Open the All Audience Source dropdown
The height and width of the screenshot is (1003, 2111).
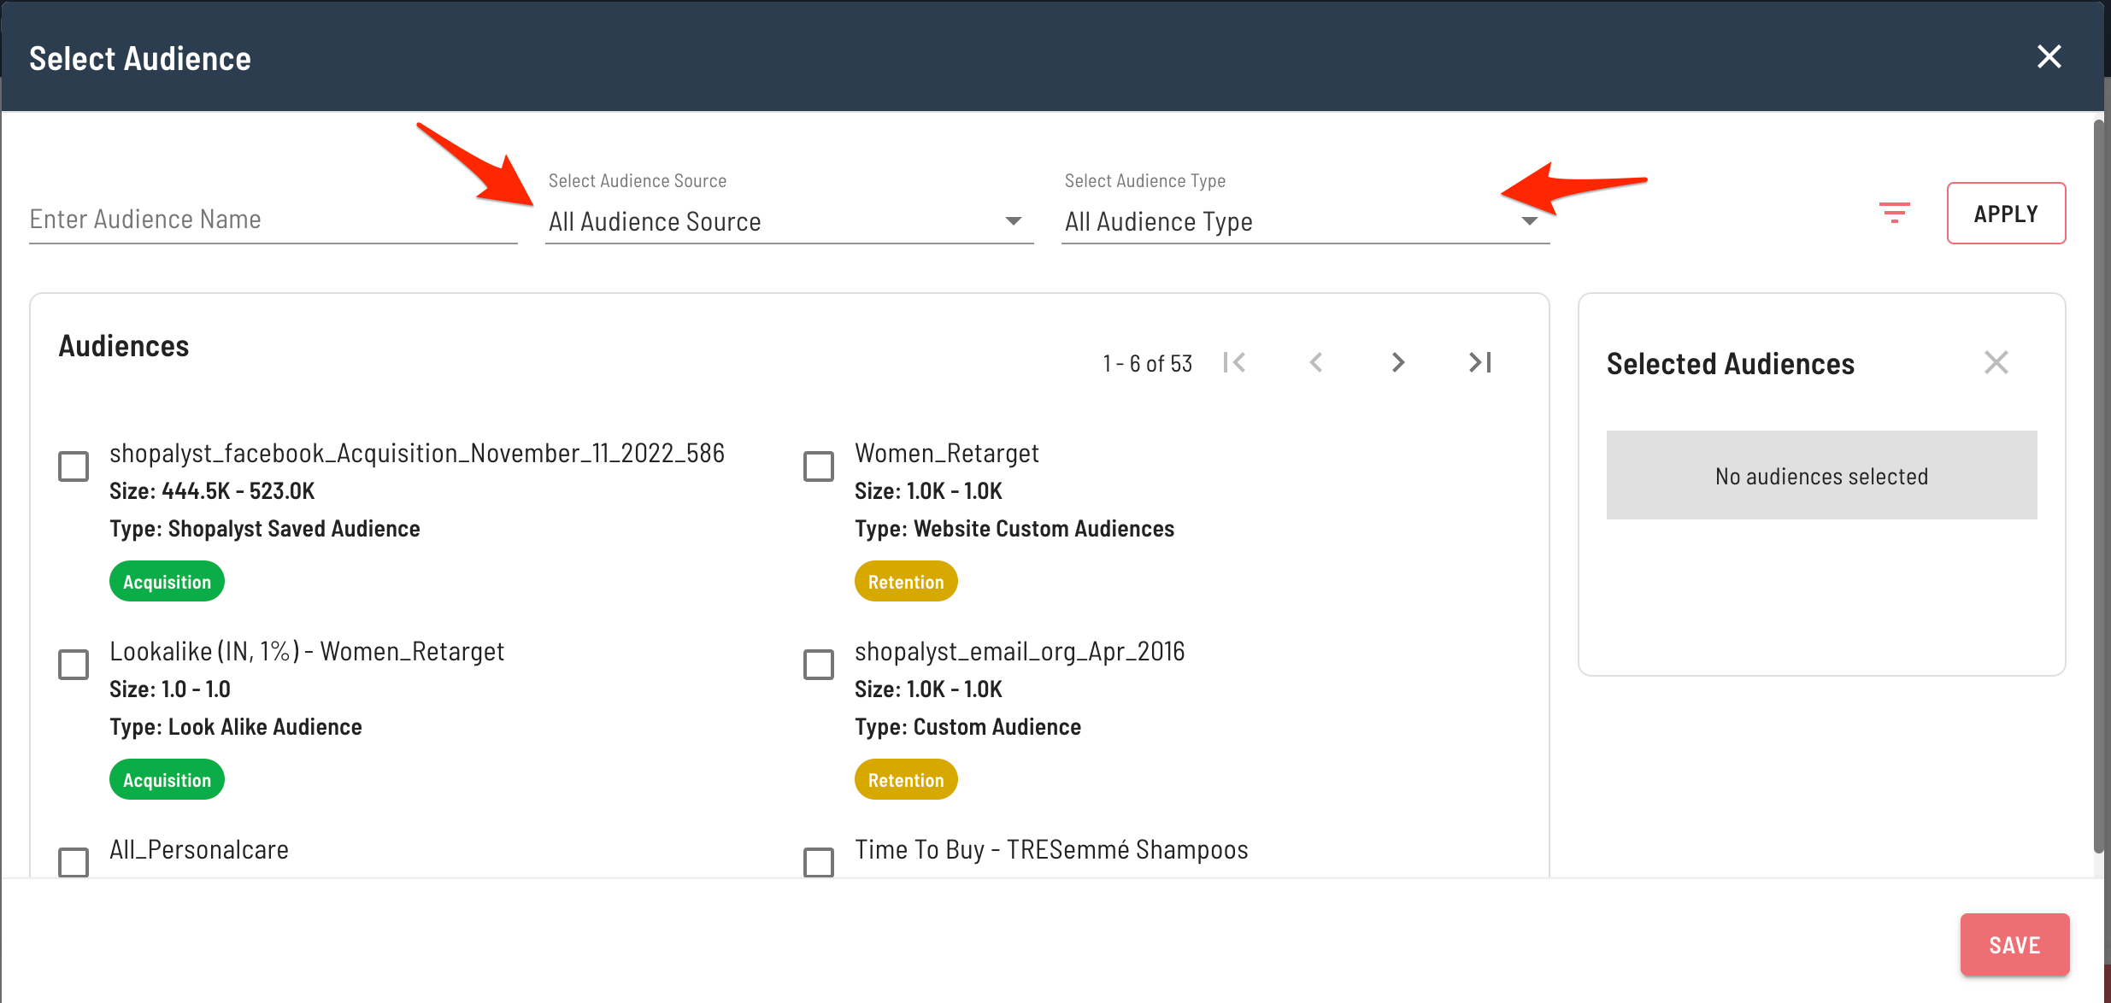(788, 221)
